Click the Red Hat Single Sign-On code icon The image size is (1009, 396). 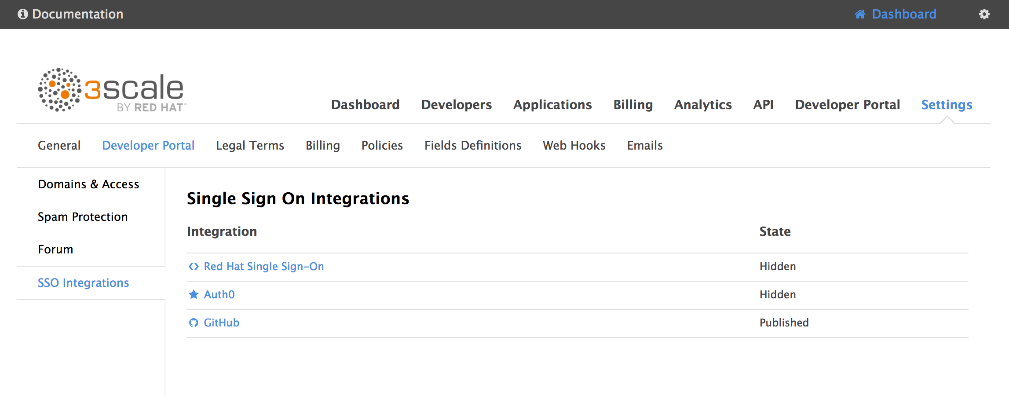[x=194, y=266]
